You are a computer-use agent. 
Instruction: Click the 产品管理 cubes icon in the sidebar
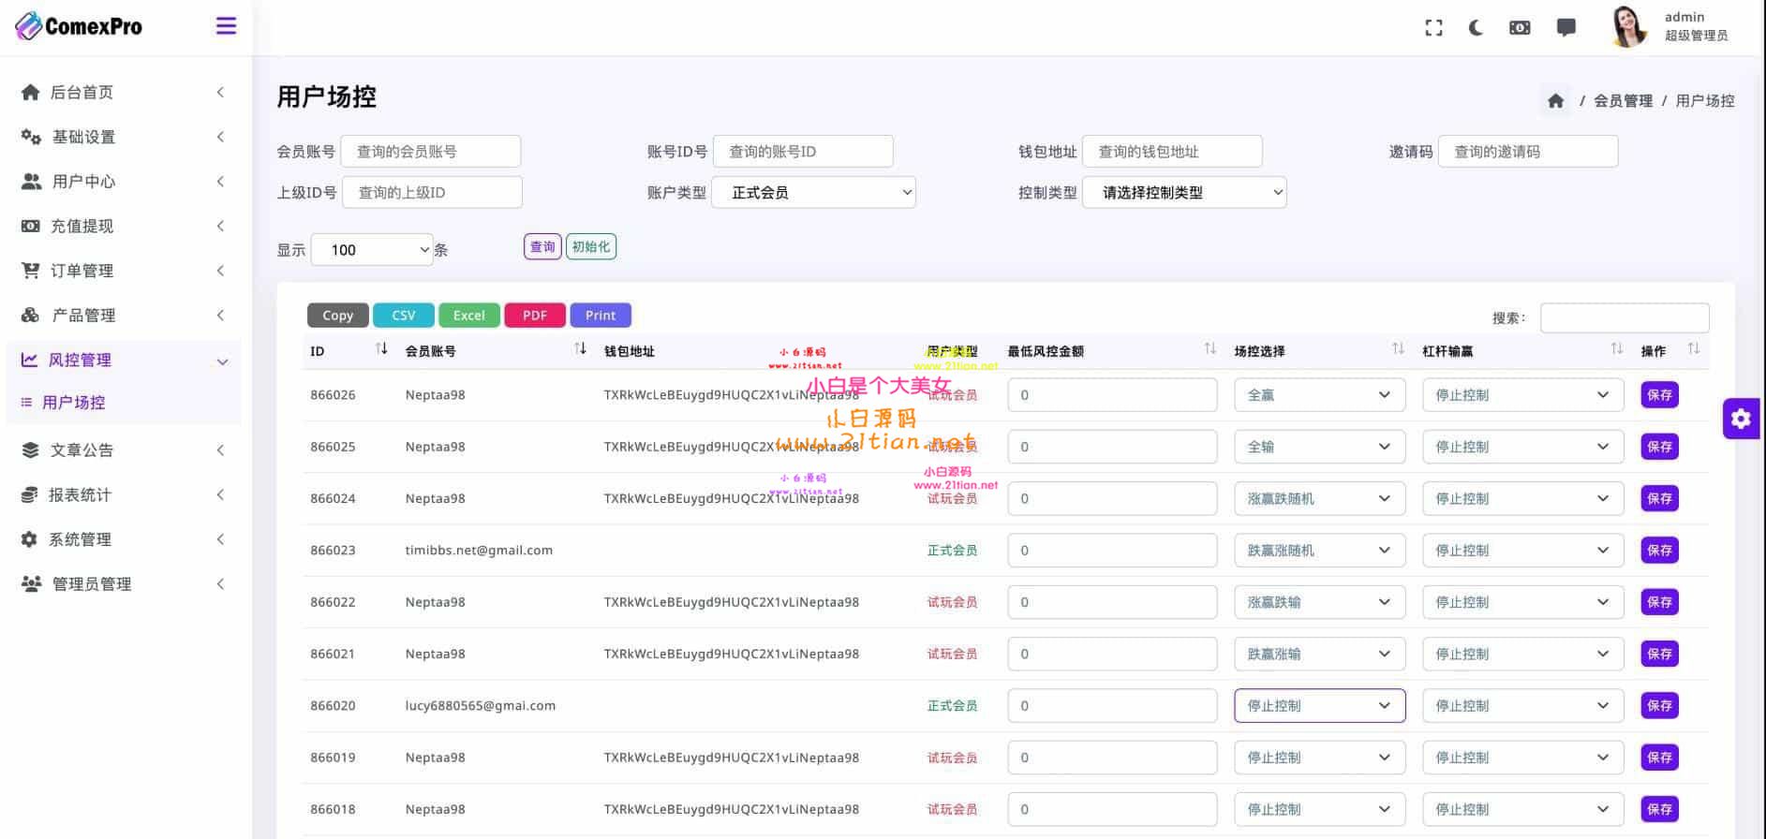(x=31, y=315)
